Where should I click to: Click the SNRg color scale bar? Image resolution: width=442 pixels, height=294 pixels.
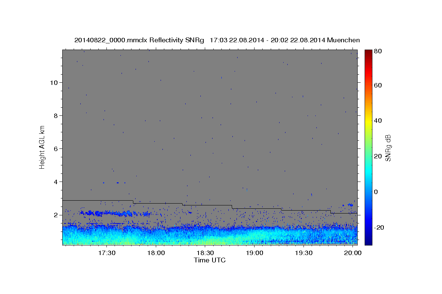(368, 147)
